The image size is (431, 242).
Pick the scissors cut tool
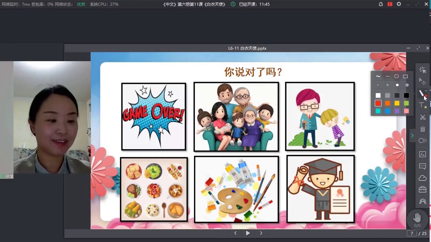pos(423,117)
